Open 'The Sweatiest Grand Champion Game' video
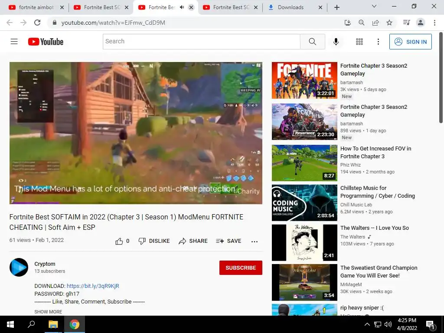The height and width of the screenshot is (333, 444). [x=379, y=271]
